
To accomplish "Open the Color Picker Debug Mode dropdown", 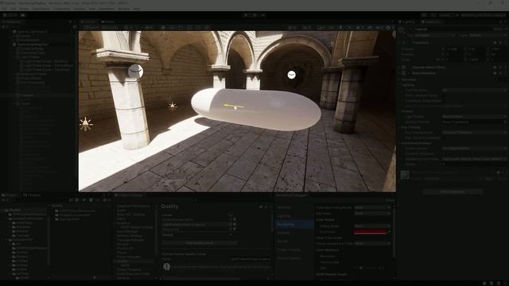I will (372, 226).
